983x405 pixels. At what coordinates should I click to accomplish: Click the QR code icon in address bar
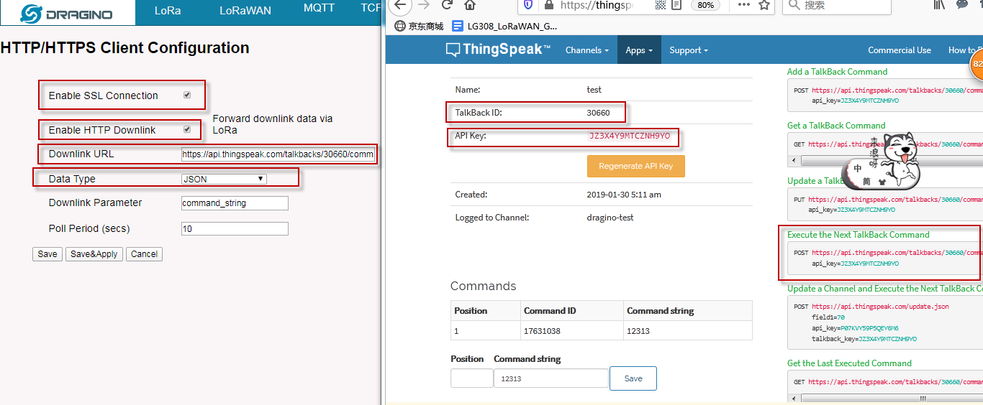(661, 5)
